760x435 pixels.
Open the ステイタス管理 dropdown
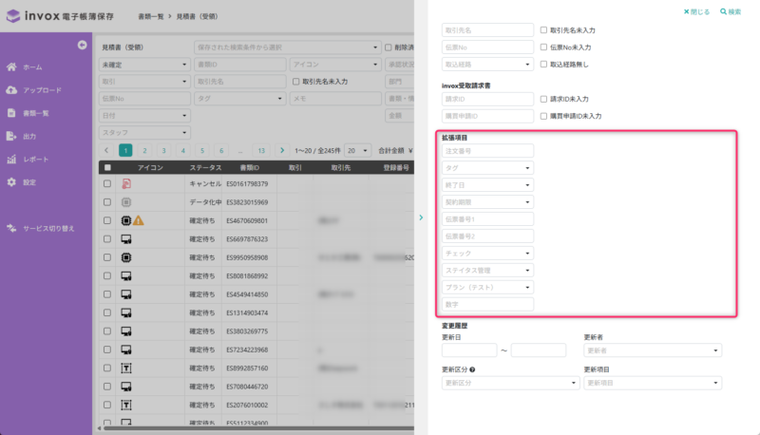[x=487, y=270]
